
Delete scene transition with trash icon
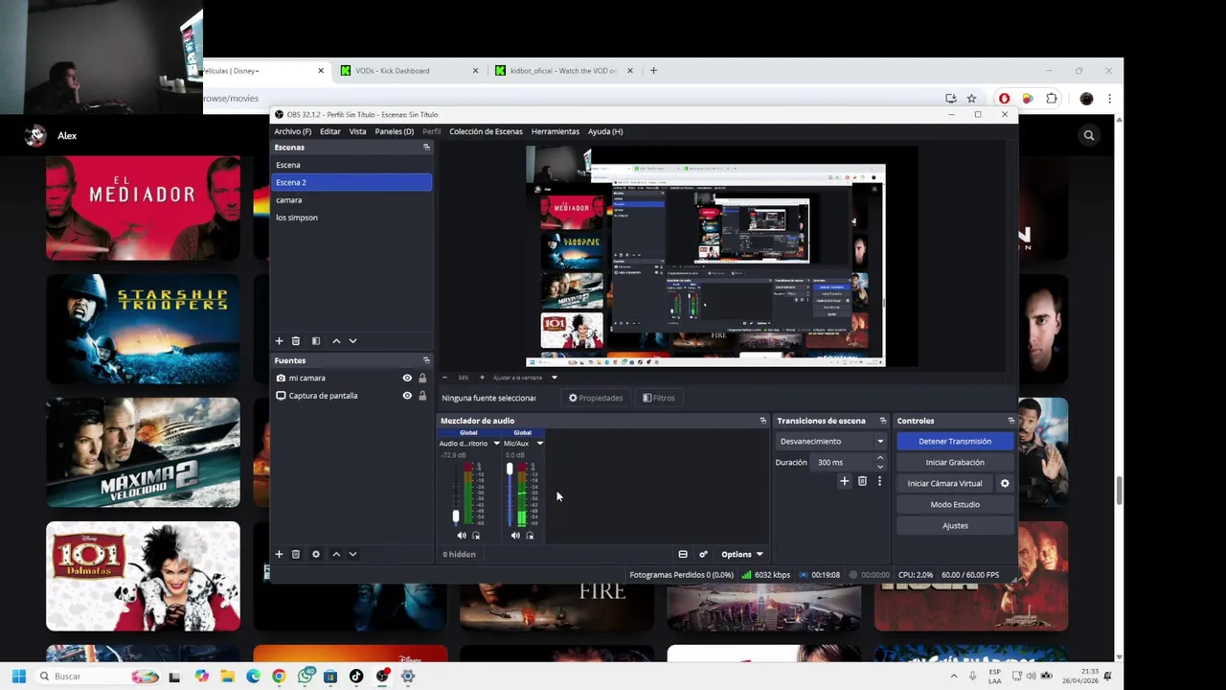(862, 481)
